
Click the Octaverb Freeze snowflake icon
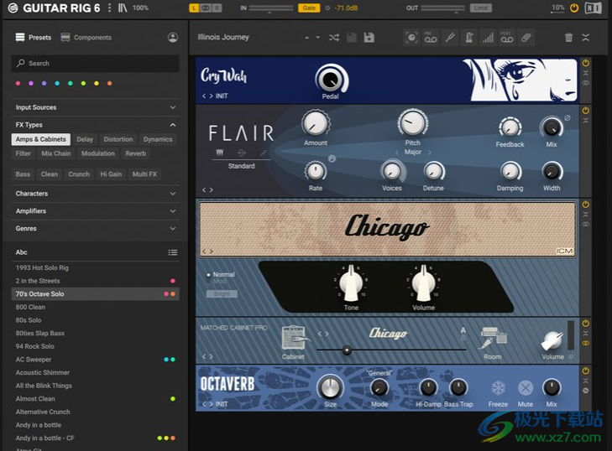[x=498, y=388]
